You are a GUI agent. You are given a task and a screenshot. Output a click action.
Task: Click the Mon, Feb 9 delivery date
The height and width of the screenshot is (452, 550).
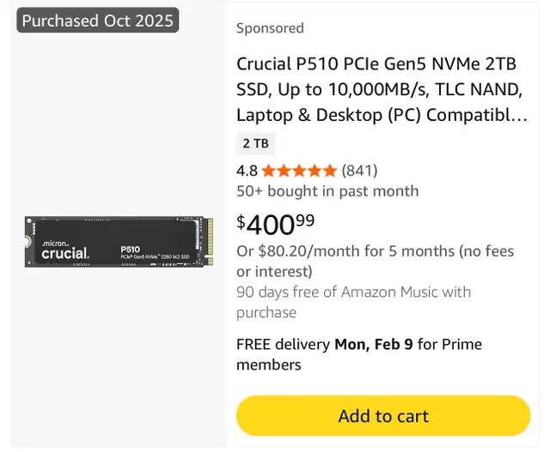pyautogui.click(x=374, y=344)
